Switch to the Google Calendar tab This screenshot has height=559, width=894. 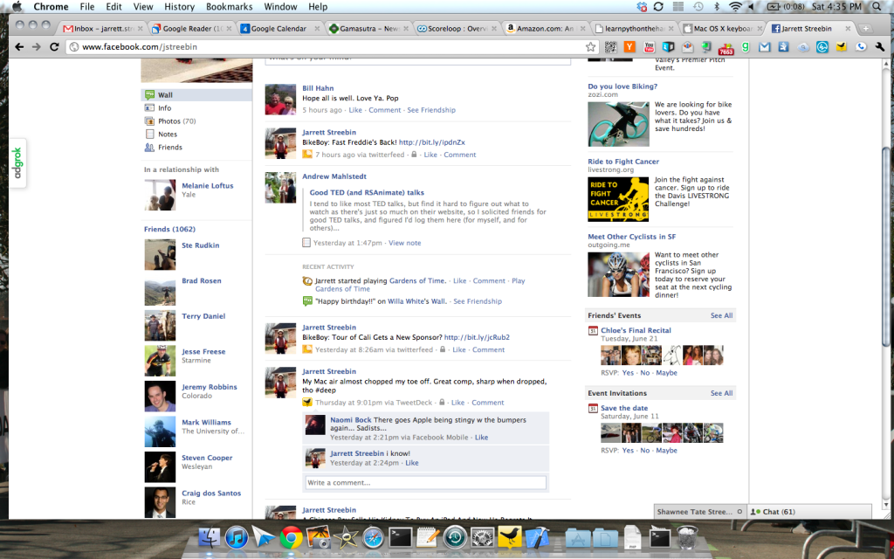click(279, 29)
